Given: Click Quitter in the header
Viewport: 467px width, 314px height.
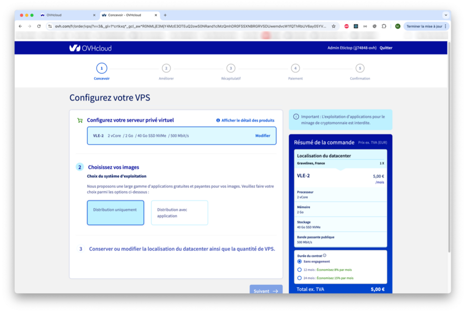Looking at the screenshot, I should (x=386, y=48).
